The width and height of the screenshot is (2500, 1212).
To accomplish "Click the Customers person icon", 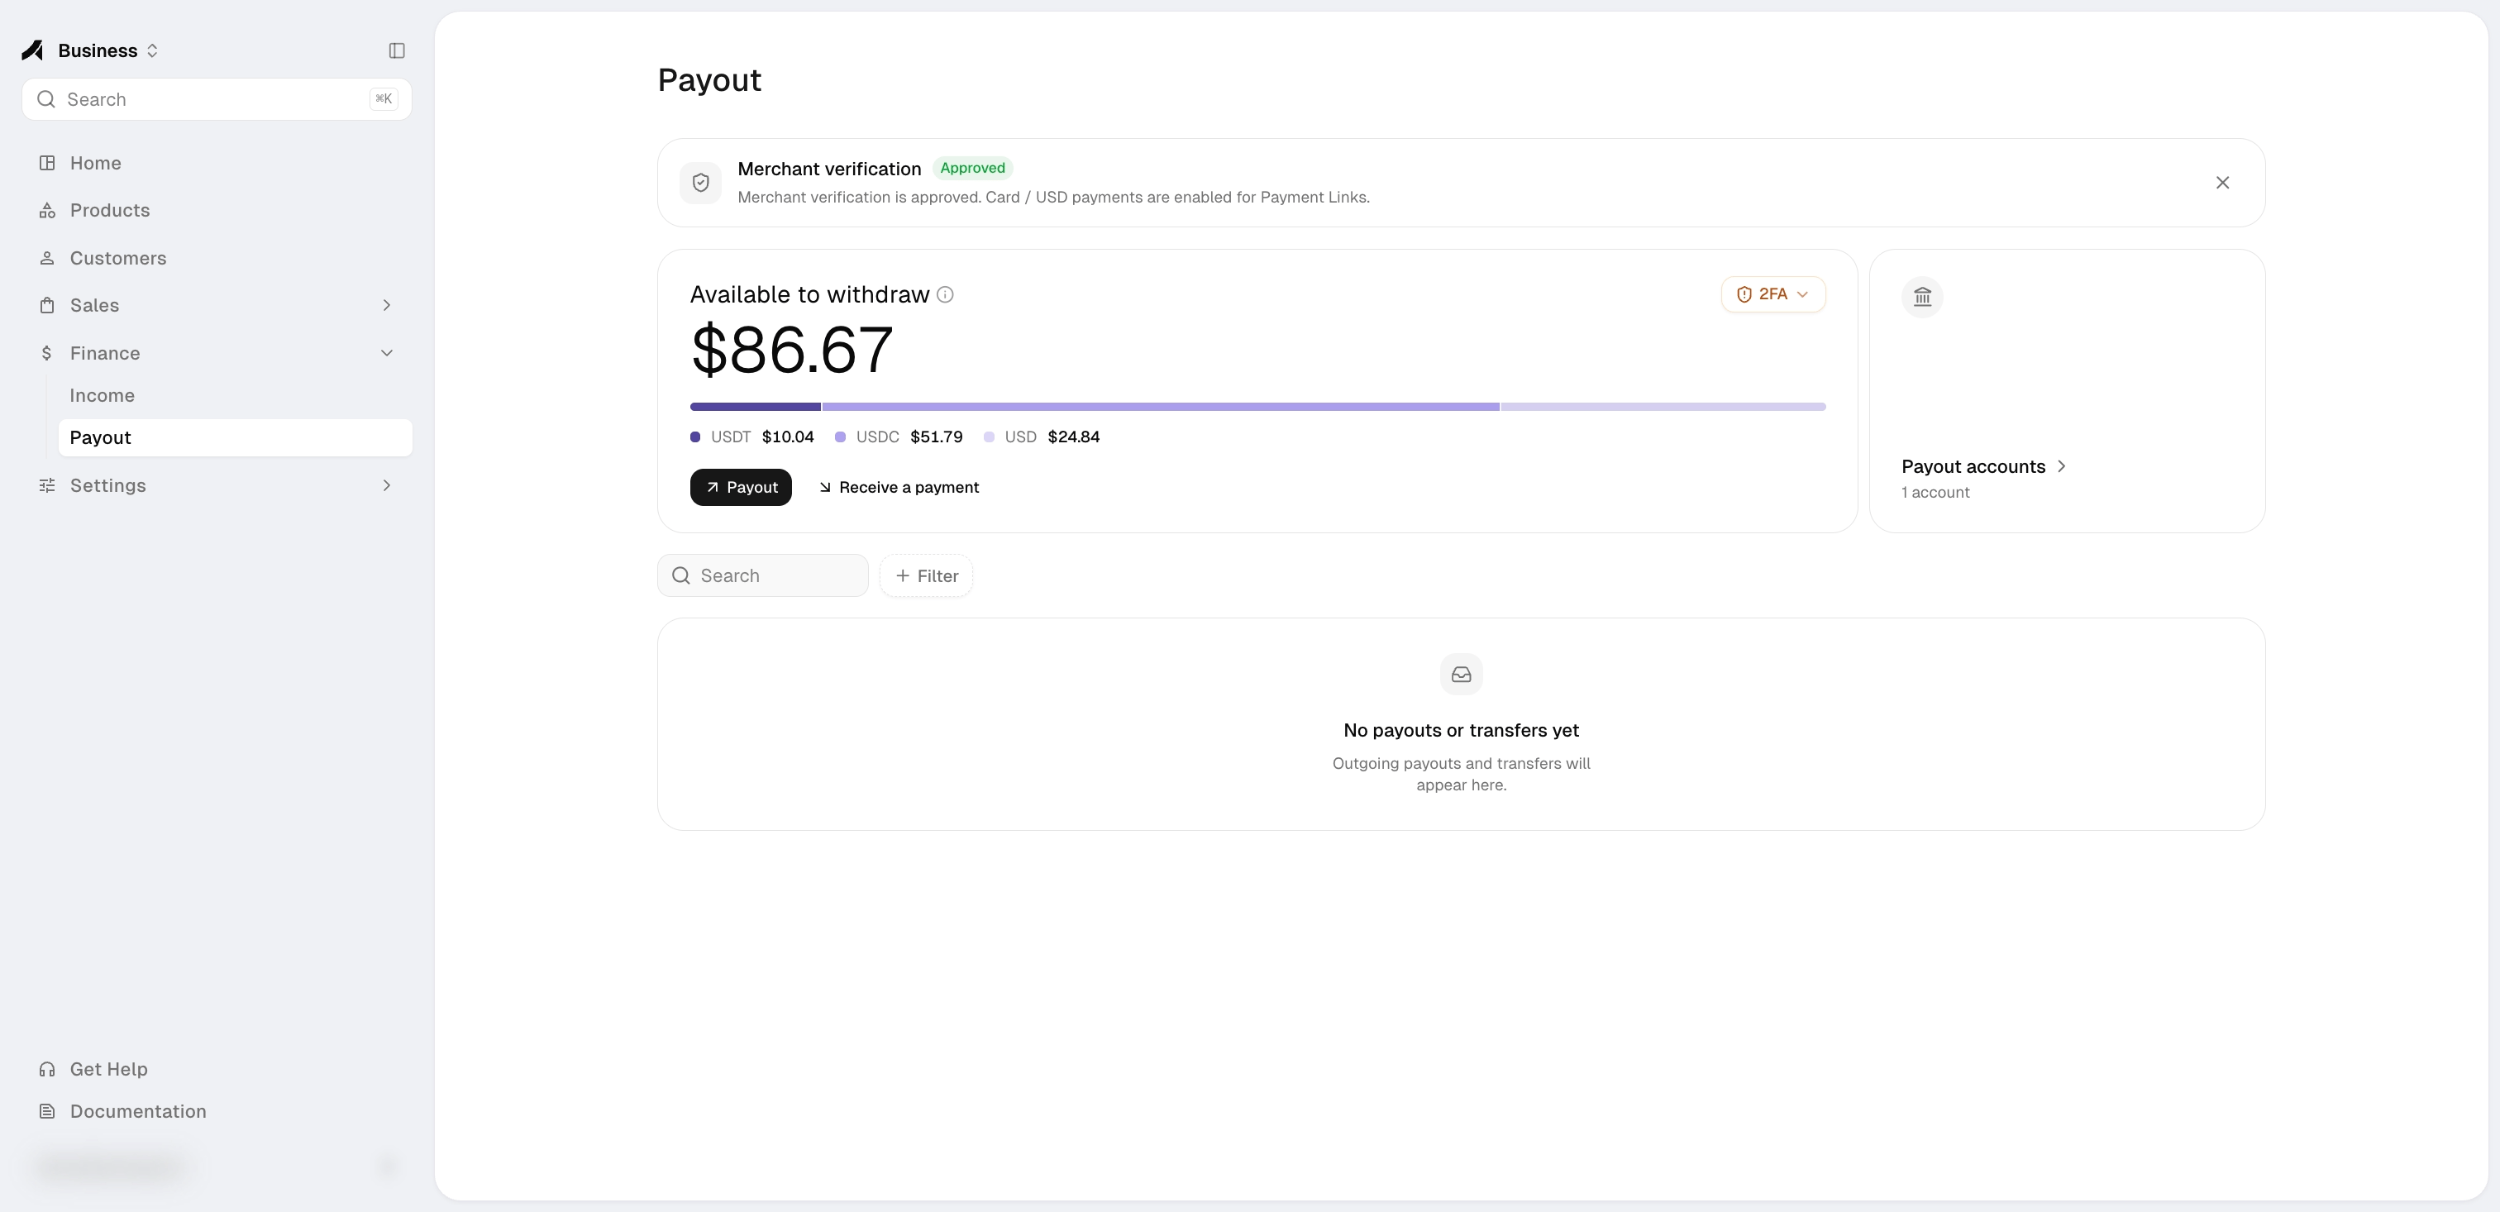I will pyautogui.click(x=46, y=258).
